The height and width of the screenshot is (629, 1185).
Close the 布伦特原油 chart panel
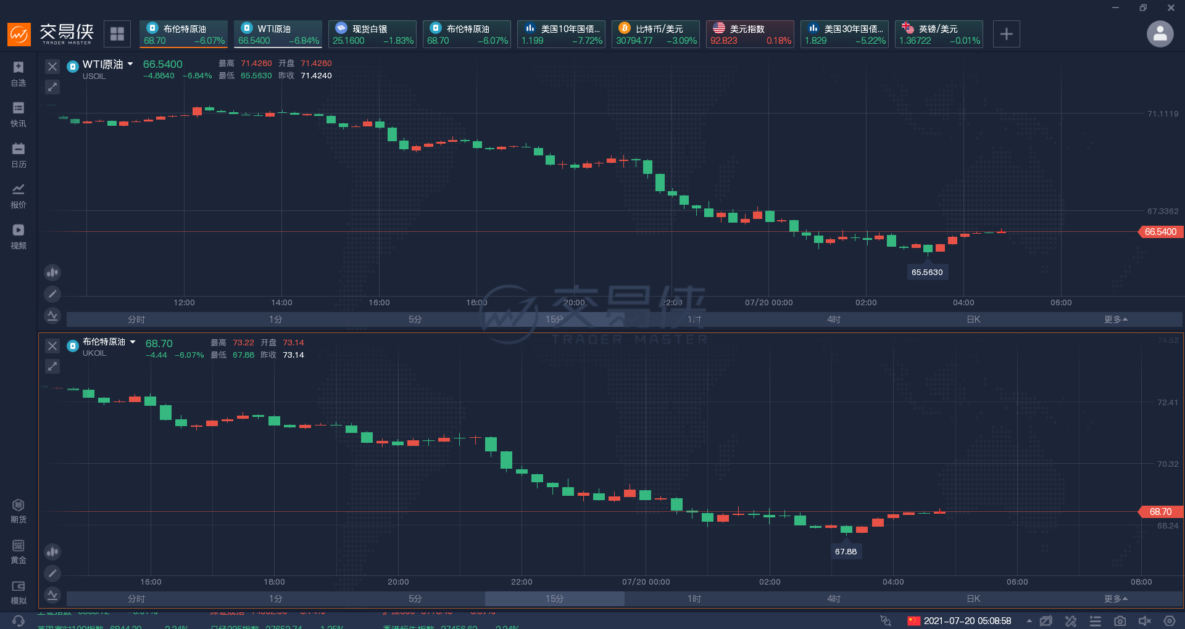click(52, 346)
